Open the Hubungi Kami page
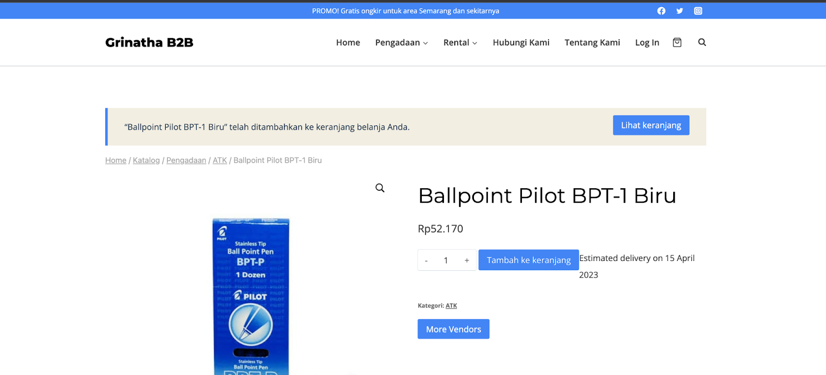The width and height of the screenshot is (826, 375). (x=521, y=42)
